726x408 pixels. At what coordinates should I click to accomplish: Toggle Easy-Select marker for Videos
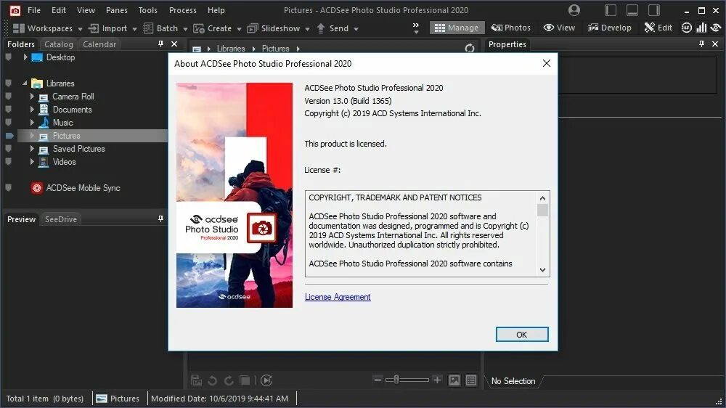coord(8,162)
